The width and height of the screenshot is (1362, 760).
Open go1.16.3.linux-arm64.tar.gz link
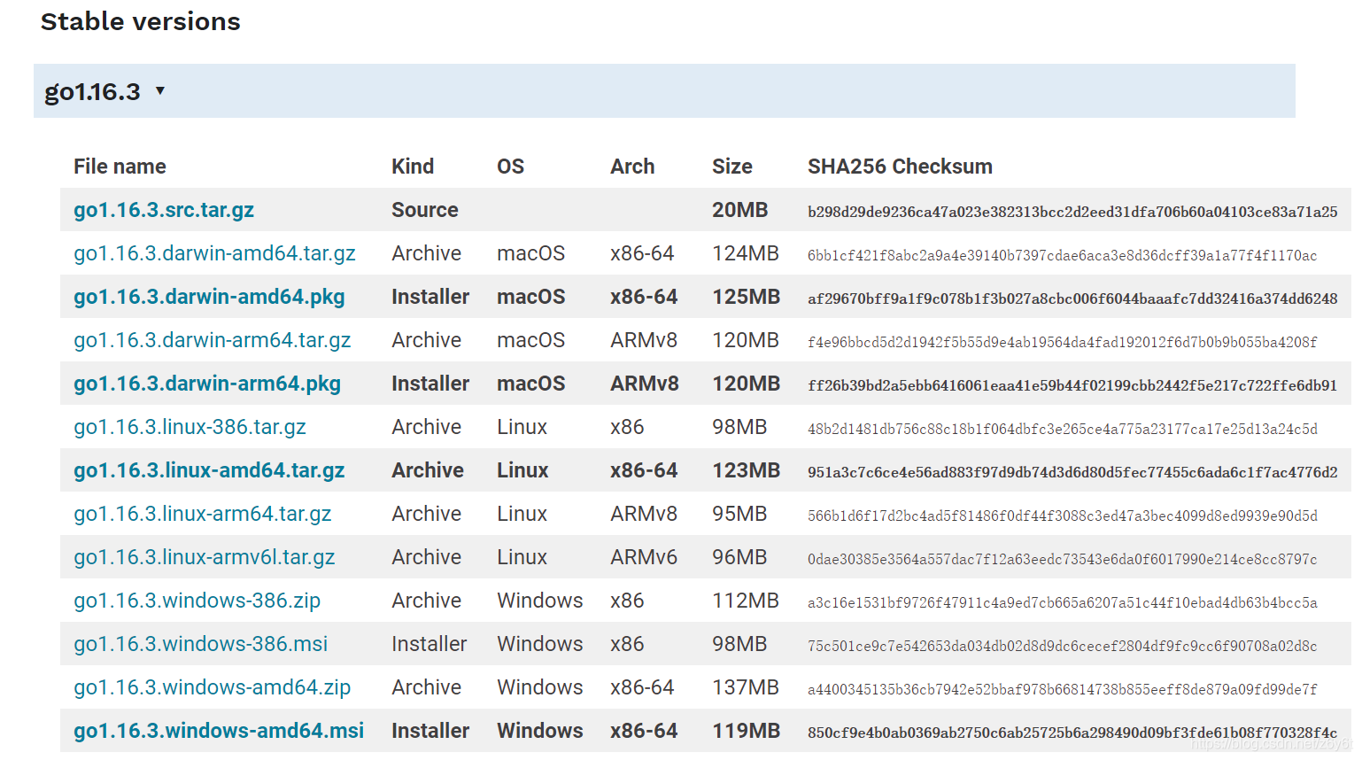[203, 514]
